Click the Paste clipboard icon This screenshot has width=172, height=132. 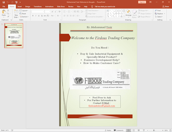[x=4, y=12]
